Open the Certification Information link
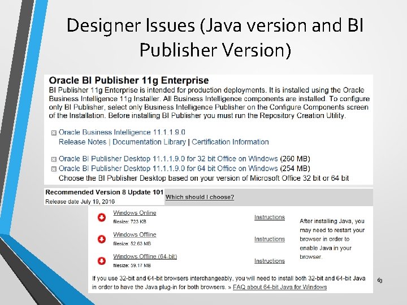Image resolution: width=407 pixels, height=305 pixels. pyautogui.click(x=230, y=142)
